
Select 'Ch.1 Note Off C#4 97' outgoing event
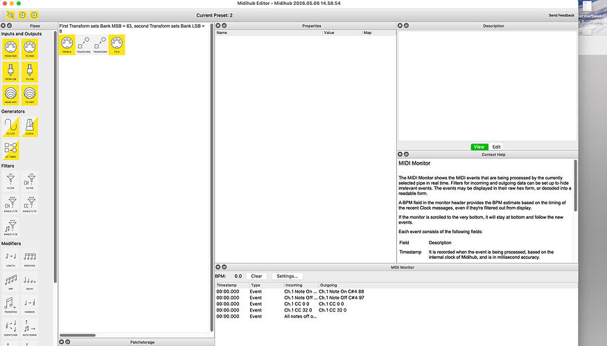[x=342, y=298]
